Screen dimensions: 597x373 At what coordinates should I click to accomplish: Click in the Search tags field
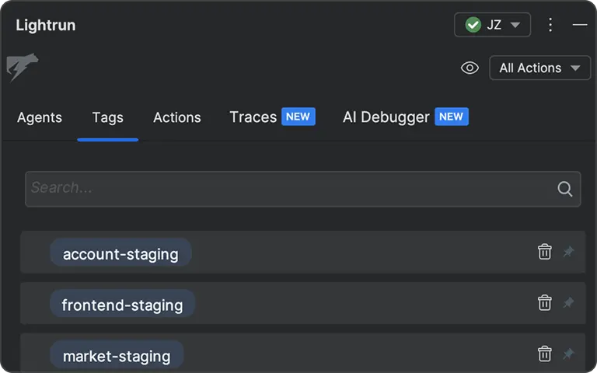coord(288,189)
